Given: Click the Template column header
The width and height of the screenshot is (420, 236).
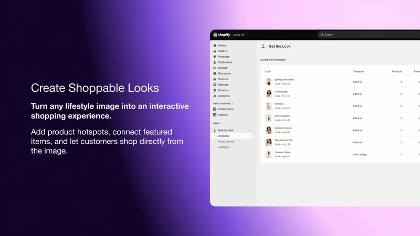Looking at the screenshot, I should click(359, 72).
